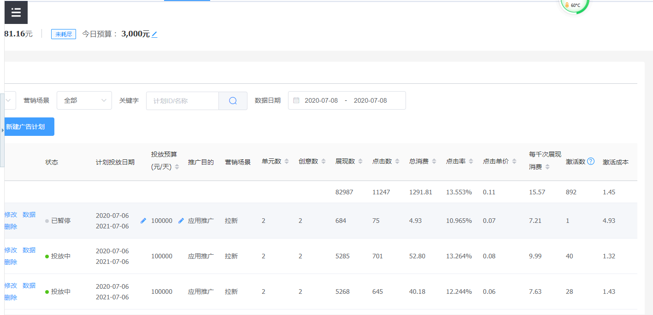Screen dimensions: 653x315
Task: Expand the collapsed panel arrow on left edge
Action: coord(2,130)
